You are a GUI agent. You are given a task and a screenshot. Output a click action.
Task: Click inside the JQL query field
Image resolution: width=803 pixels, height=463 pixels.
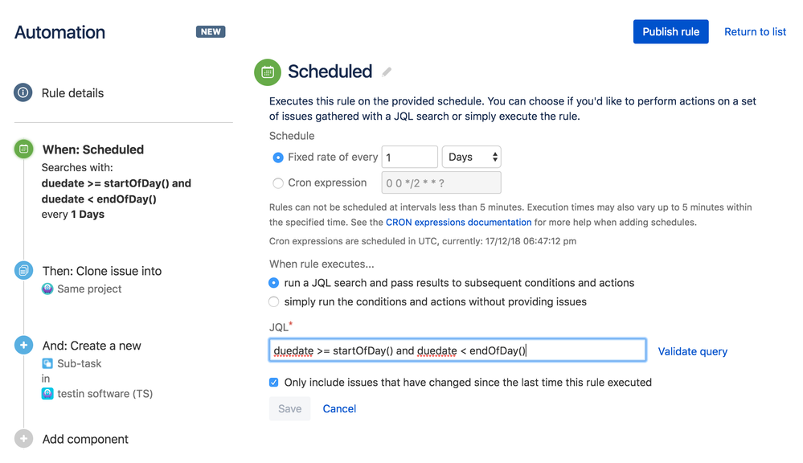tap(456, 350)
